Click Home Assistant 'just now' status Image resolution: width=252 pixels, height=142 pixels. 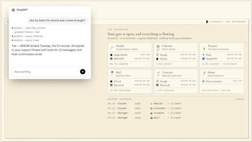(x=237, y=81)
